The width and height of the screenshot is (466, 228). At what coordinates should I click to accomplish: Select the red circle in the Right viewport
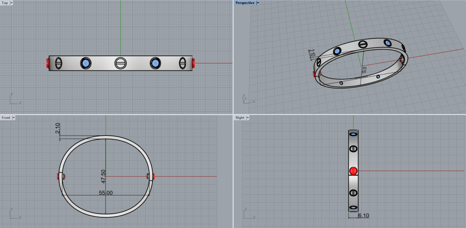(353, 171)
